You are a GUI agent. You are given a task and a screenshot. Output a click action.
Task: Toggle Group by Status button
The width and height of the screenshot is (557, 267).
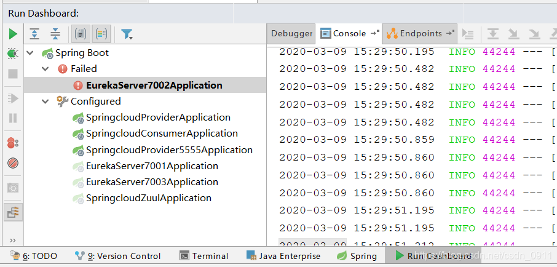click(x=101, y=34)
